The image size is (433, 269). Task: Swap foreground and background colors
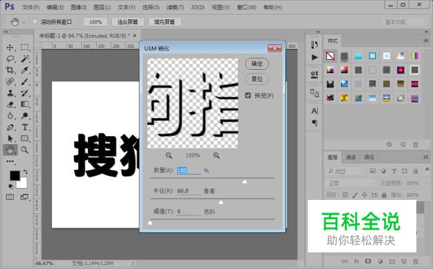25,172
